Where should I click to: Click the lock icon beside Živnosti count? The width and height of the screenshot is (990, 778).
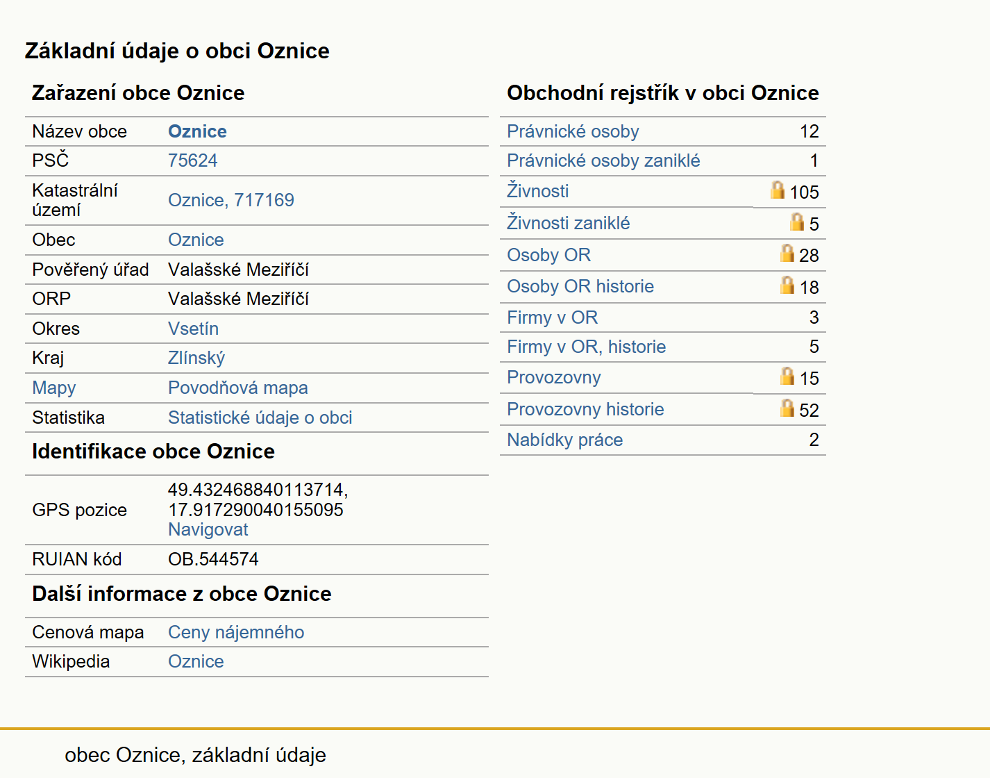tap(778, 190)
